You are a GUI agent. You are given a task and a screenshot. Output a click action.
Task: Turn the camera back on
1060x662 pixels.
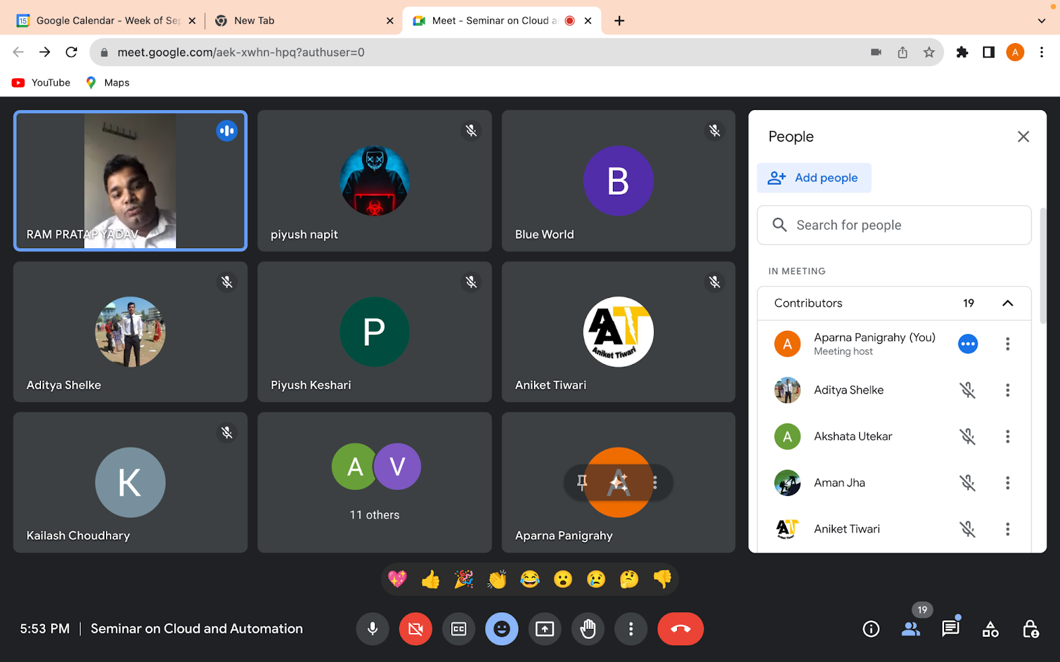[x=415, y=629]
